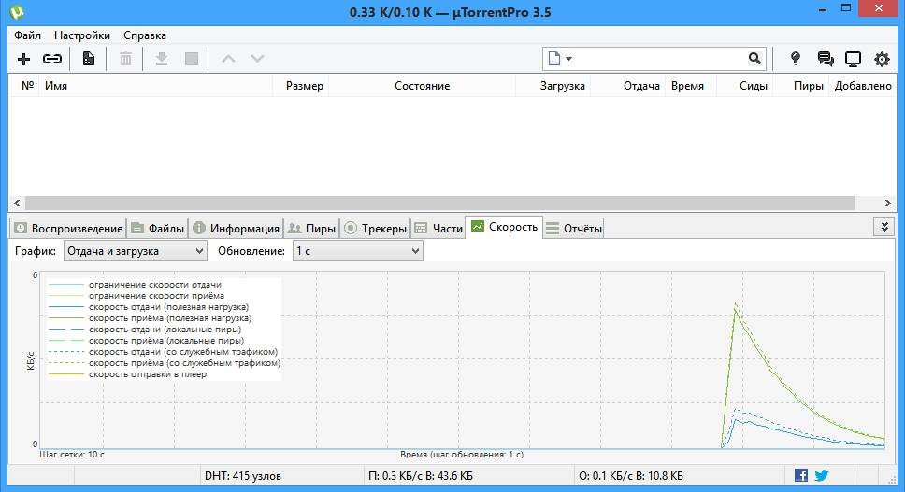Click the search magnifier icon
This screenshot has height=492, width=905.
754,58
